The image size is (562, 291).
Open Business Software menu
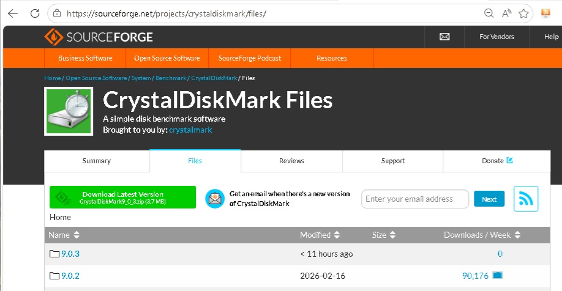[85, 58]
